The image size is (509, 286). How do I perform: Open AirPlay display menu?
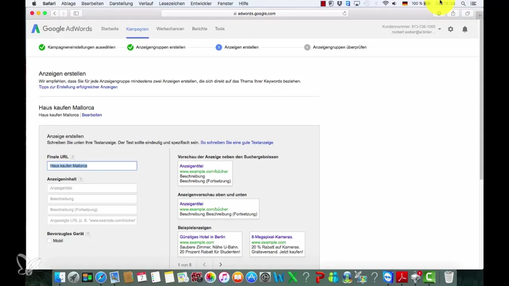click(357, 4)
